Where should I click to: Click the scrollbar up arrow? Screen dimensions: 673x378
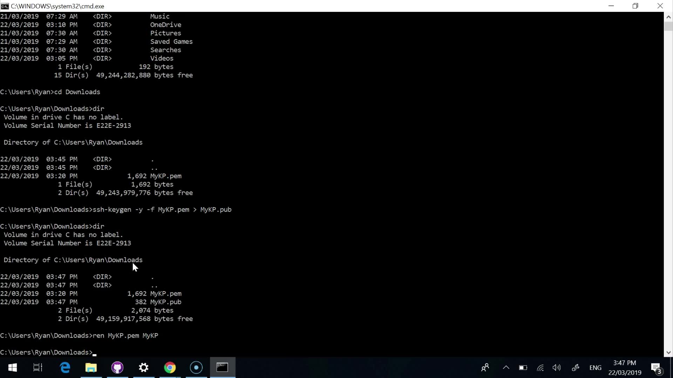click(x=668, y=16)
